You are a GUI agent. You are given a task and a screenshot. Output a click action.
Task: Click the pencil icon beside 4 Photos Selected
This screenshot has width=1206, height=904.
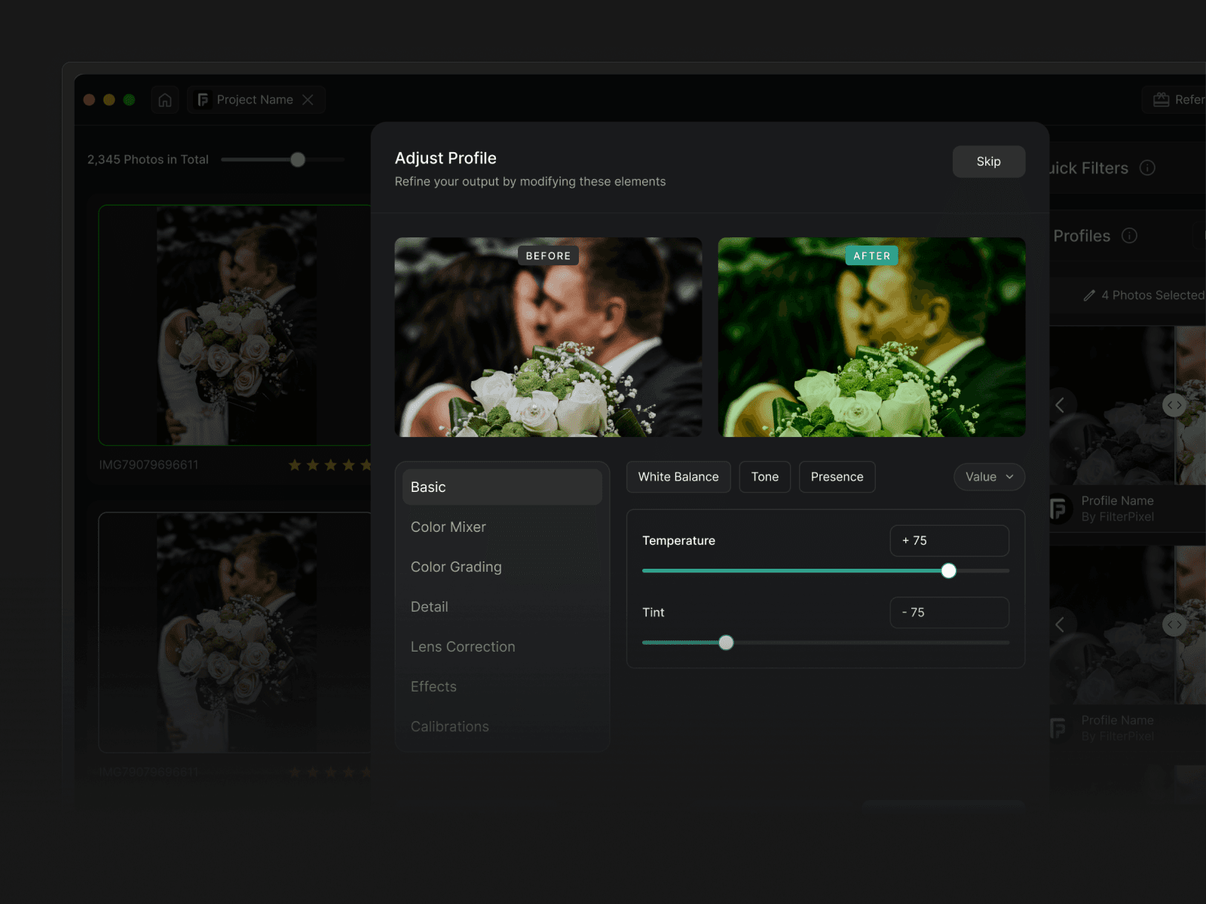pos(1089,295)
